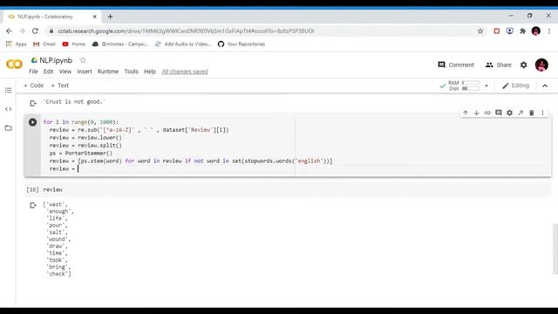Viewport: 558px width, 314px height.
Task: Open Chrome menu three dots
Action: coord(549,31)
